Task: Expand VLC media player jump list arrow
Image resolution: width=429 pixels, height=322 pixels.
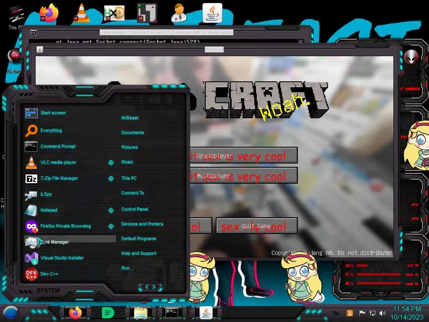Action: tap(111, 163)
